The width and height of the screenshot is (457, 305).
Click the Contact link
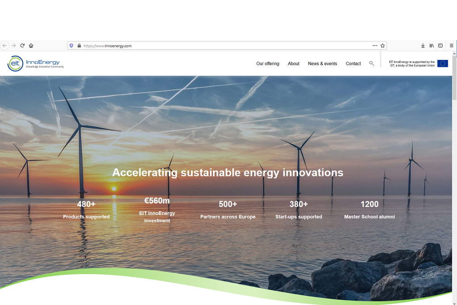coord(353,63)
